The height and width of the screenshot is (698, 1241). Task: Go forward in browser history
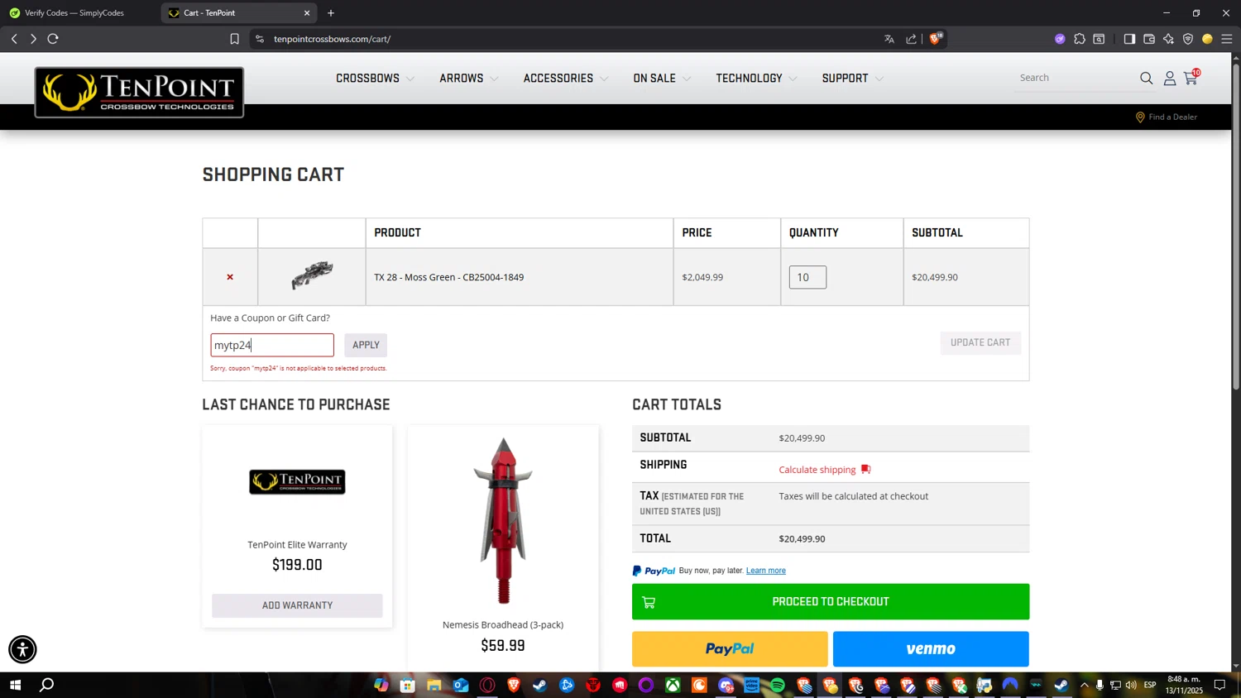33,39
